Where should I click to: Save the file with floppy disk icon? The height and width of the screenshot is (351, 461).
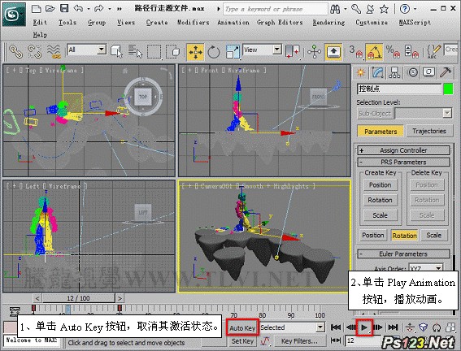pyautogui.click(x=63, y=8)
